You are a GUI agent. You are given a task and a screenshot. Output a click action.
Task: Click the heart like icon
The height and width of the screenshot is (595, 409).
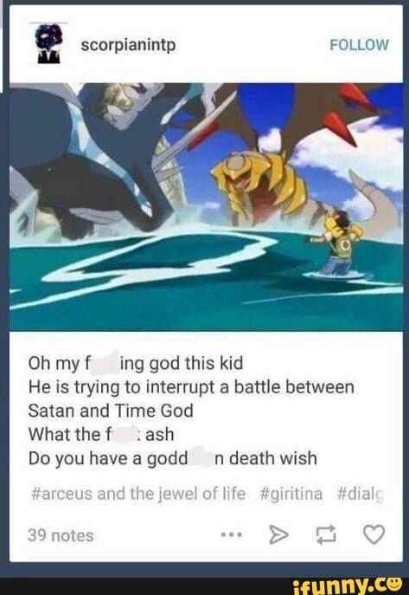click(374, 534)
